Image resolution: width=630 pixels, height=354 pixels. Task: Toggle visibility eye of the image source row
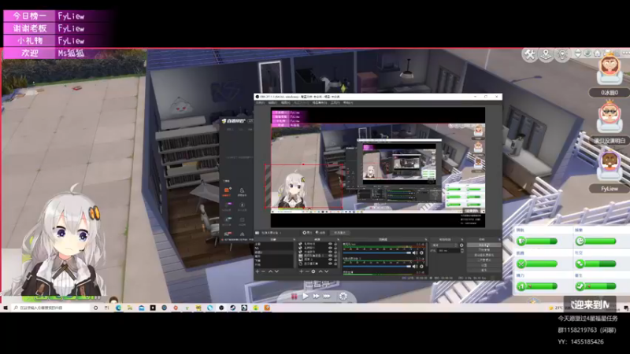(x=330, y=260)
